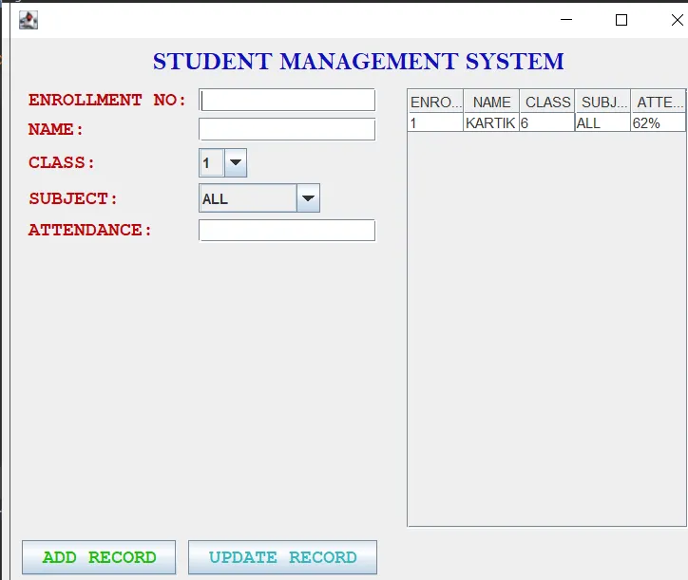The width and height of the screenshot is (688, 580).
Task: Select the ENRO... column header
Action: pyautogui.click(x=435, y=103)
